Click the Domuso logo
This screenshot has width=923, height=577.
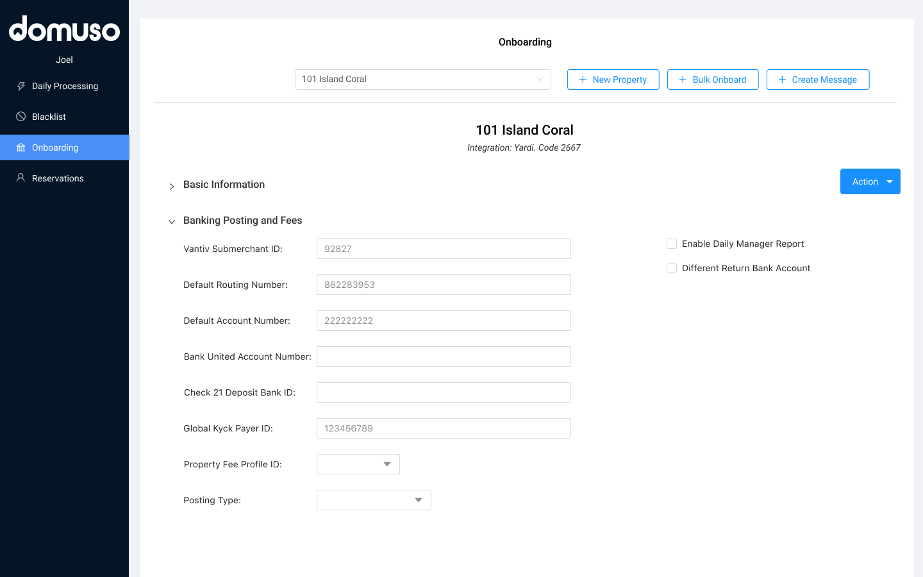tap(64, 29)
